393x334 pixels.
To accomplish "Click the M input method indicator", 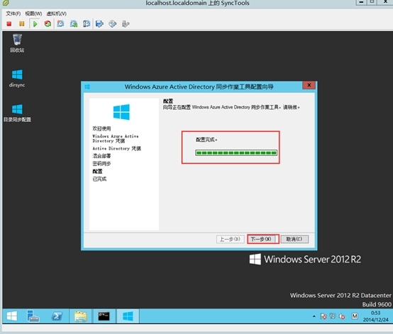I will coord(355,316).
